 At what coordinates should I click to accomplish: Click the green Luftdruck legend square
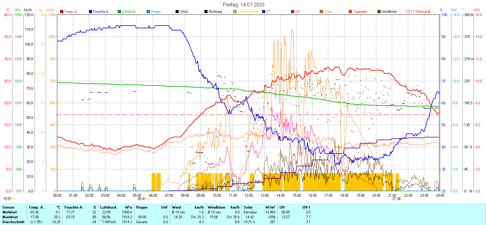pos(119,12)
